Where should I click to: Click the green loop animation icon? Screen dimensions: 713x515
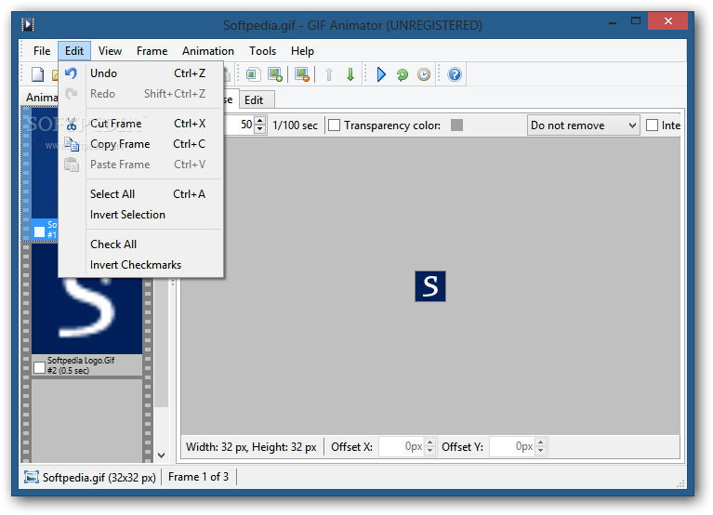pos(403,74)
